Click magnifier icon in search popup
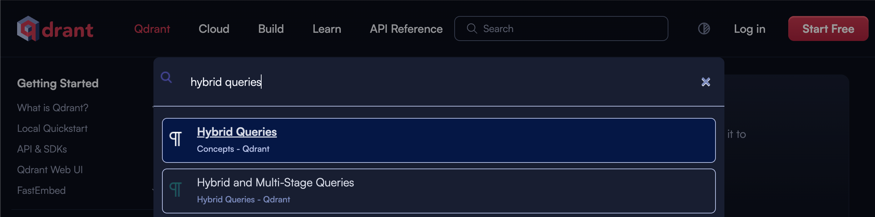875x217 pixels. [166, 77]
